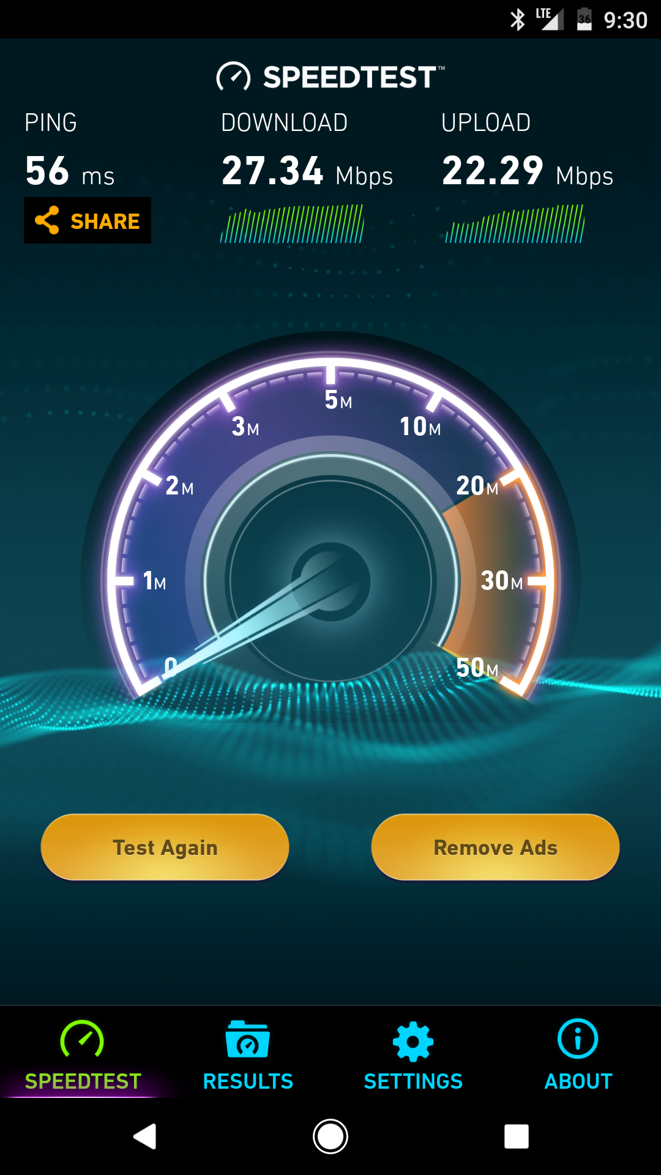Screen dimensions: 661x1175
Task: Tap the Speedtest logo gauge at top
Action: click(233, 77)
